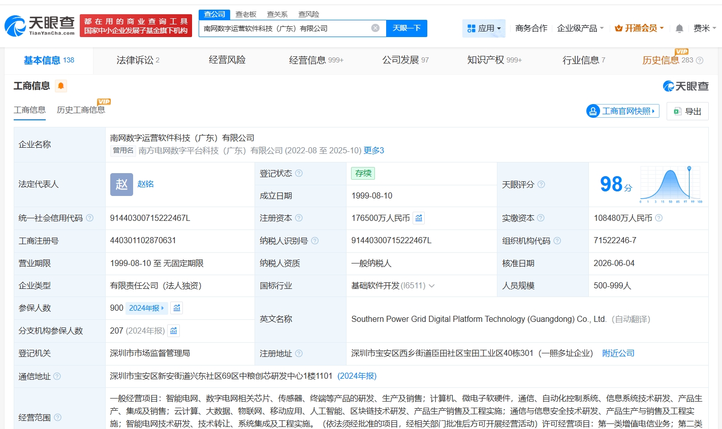722x429 pixels.
Task: Open the 历史信息 283 VIP tab
Action: tap(668, 60)
